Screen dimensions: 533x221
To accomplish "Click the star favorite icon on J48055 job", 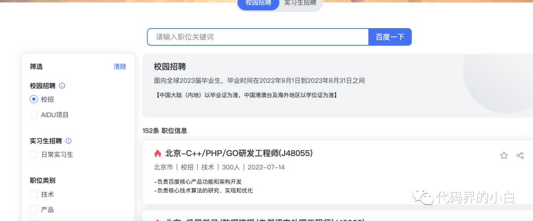I will coord(504,156).
